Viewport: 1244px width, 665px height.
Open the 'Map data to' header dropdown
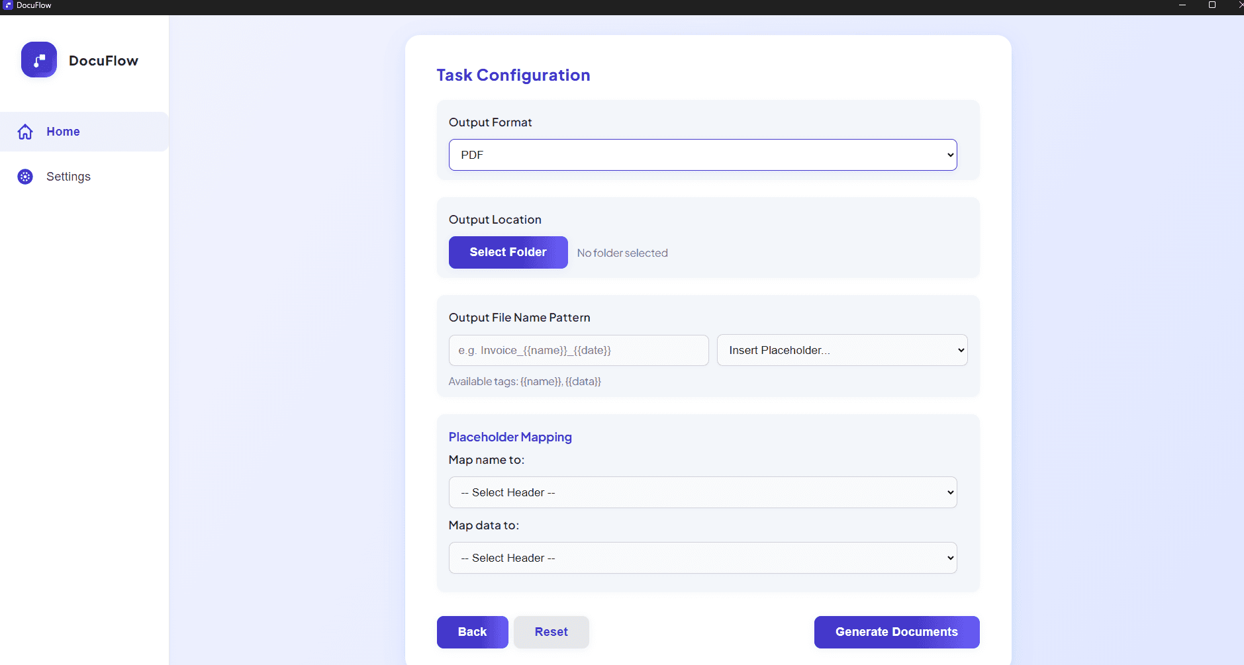click(x=702, y=558)
